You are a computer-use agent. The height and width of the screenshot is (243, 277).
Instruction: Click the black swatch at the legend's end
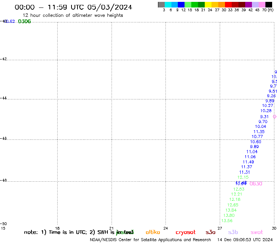269,4
